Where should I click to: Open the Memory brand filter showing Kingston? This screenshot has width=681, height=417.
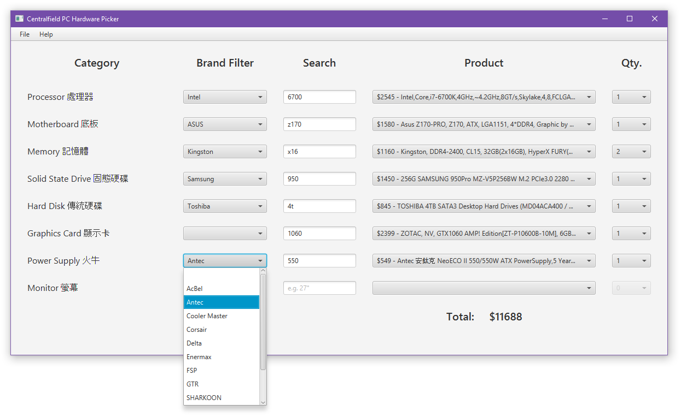(x=225, y=152)
